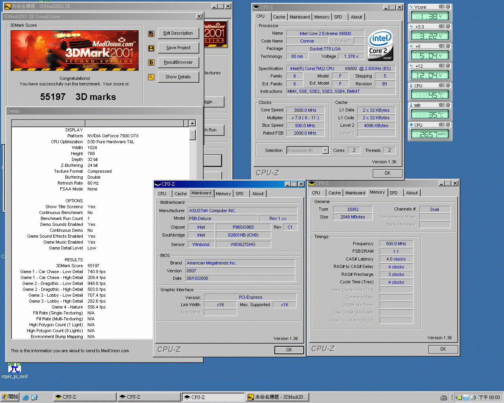Screen dimensions: 504x403
Task: Click the Bus Speed 500.0 MHz value
Action: point(305,126)
